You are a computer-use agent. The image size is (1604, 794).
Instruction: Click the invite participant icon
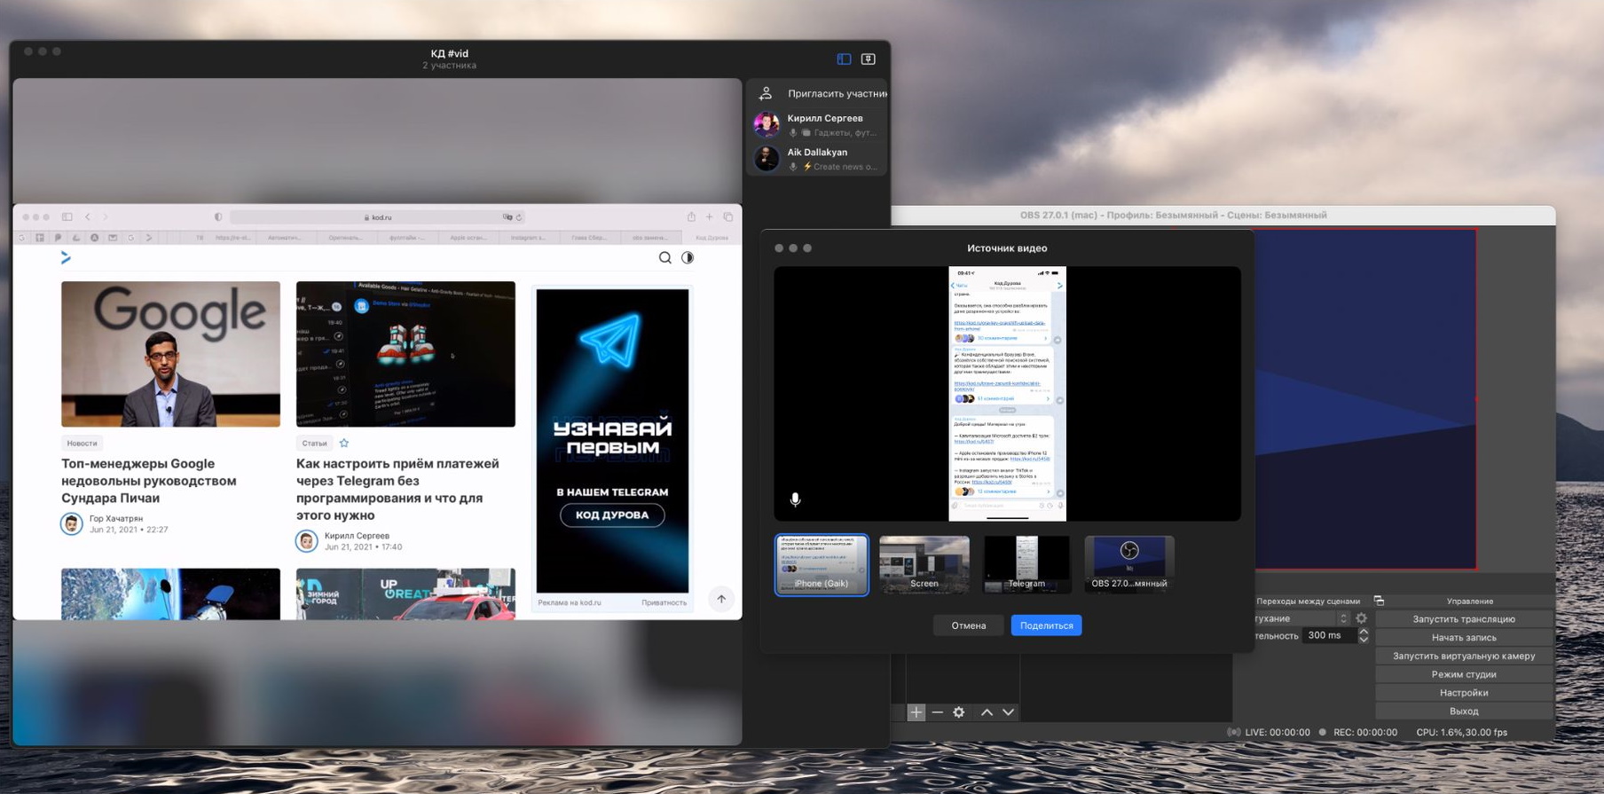(x=767, y=93)
